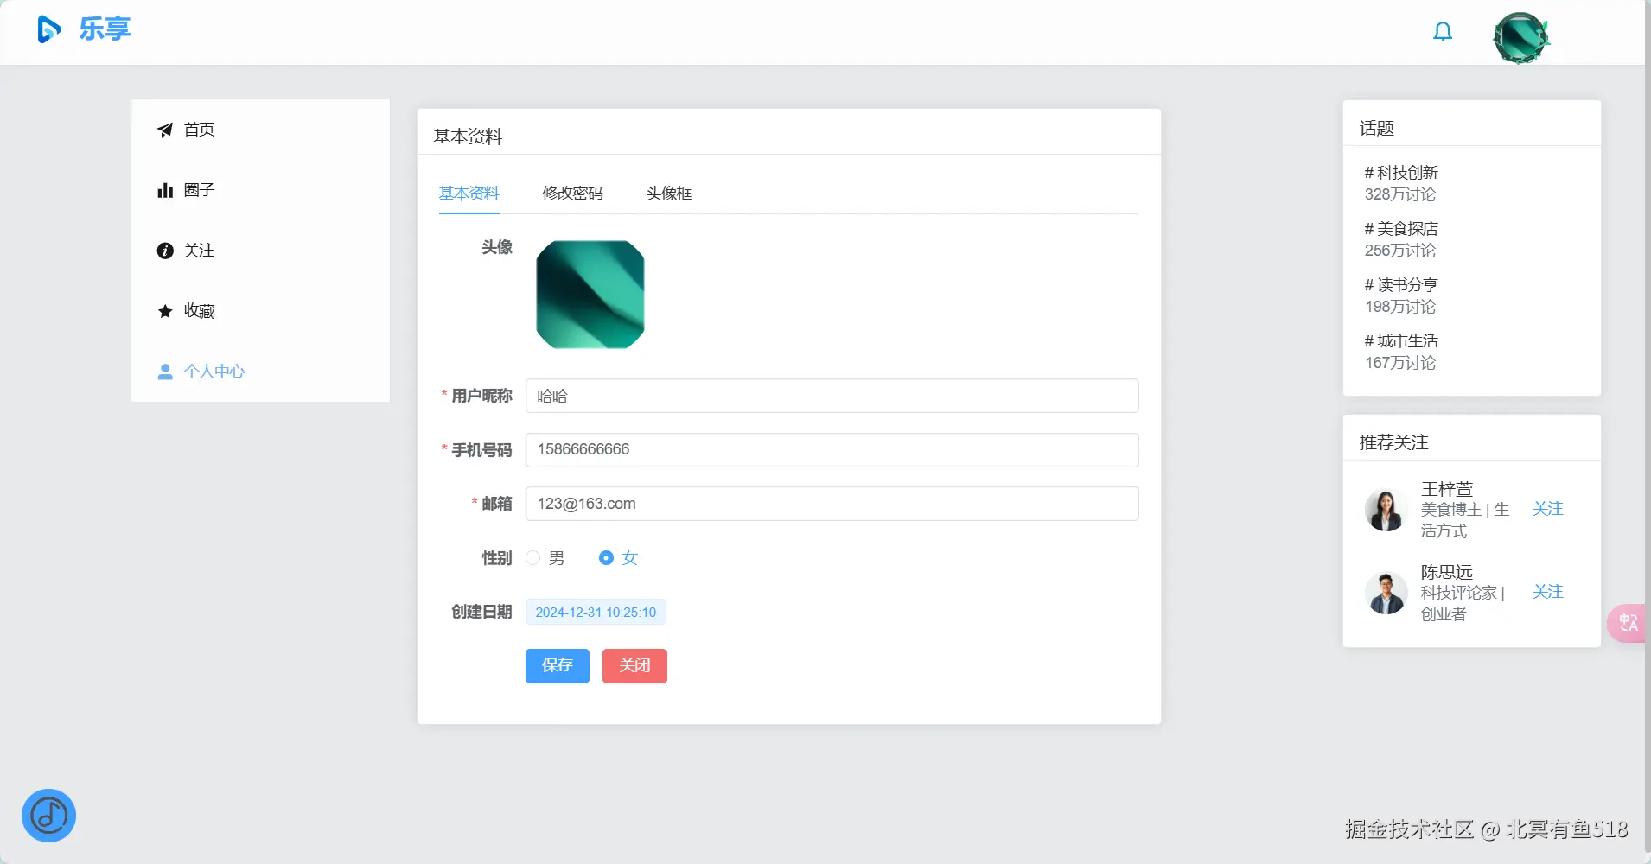
Task: Select the 男 gender radio button
Action: (533, 558)
